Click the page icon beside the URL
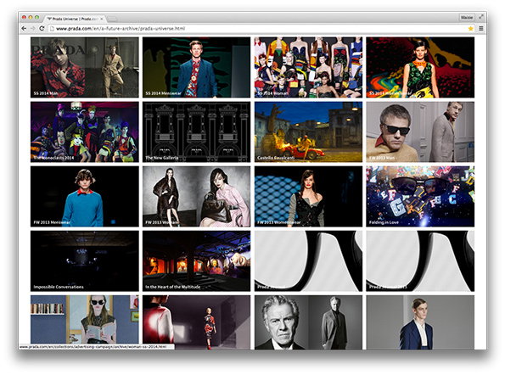Image resolution: width=505 pixels, height=375 pixels. click(52, 29)
